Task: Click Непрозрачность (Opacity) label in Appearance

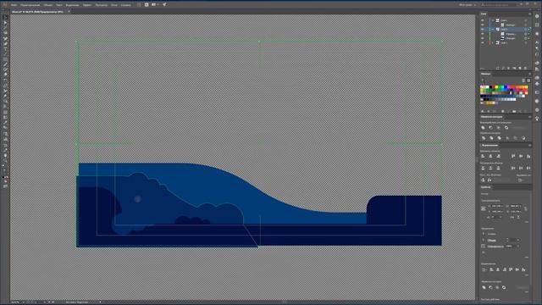Action: click(495, 247)
